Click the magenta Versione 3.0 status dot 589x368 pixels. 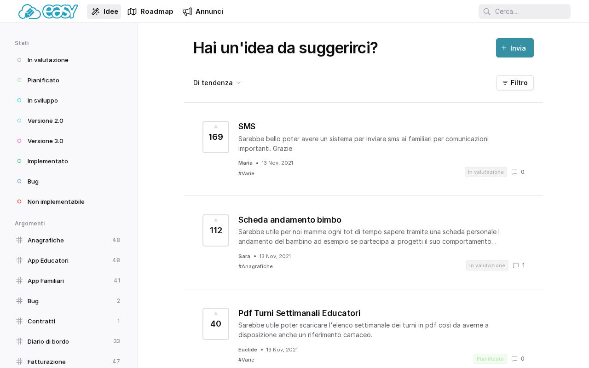[19, 141]
